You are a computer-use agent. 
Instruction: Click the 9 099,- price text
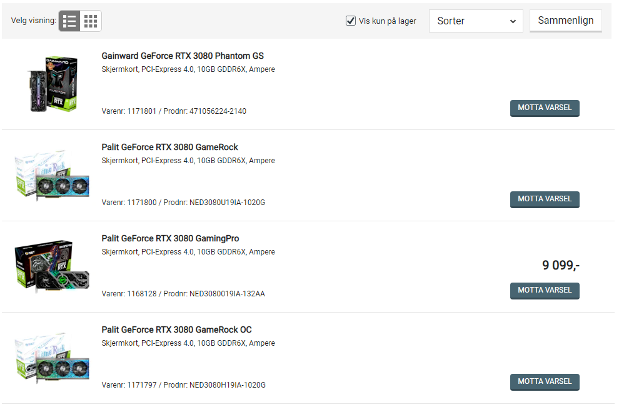click(x=561, y=265)
